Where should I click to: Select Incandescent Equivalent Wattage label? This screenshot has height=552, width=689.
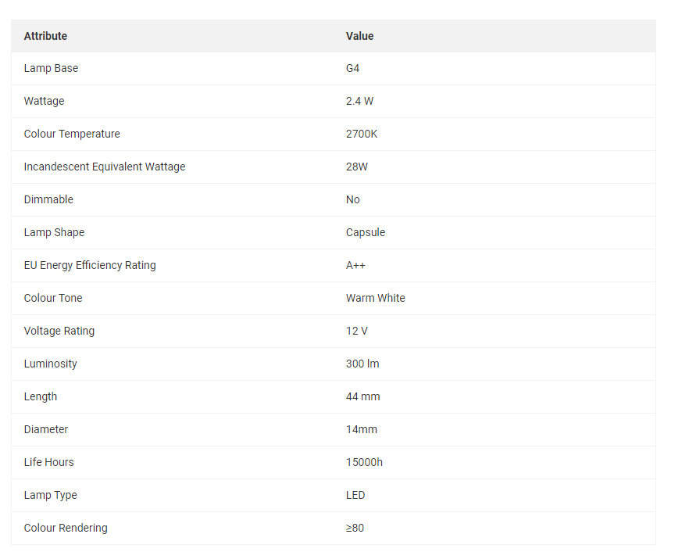105,167
